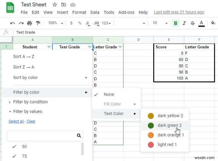The width and height of the screenshot is (218, 161).
Task: Open the Fill color paint bucket
Action: [213, 23]
